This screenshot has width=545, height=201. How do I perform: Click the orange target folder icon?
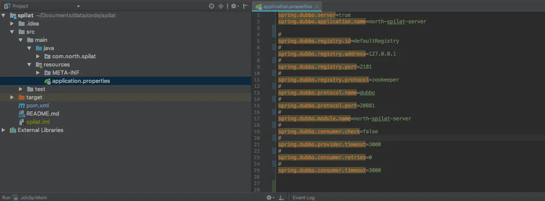coord(22,97)
